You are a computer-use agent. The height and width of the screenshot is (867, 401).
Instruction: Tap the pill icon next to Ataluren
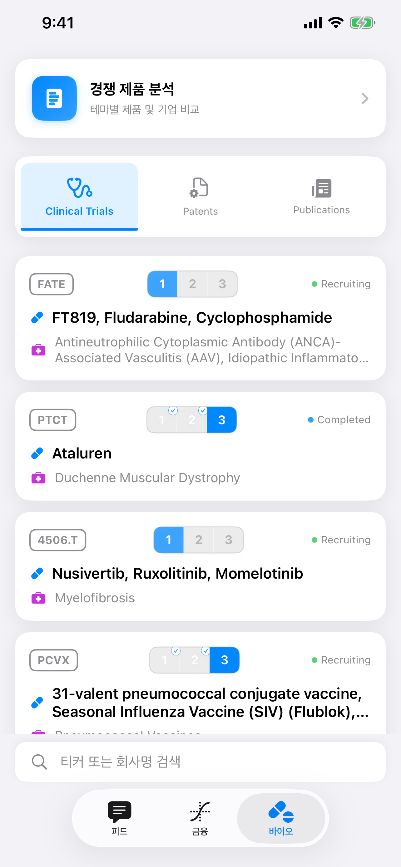(37, 453)
